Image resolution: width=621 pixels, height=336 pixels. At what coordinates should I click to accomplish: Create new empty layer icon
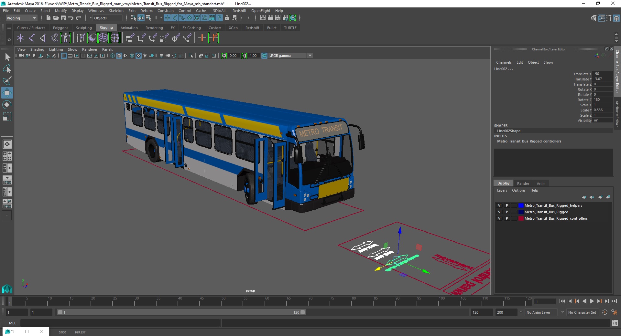coord(601,197)
